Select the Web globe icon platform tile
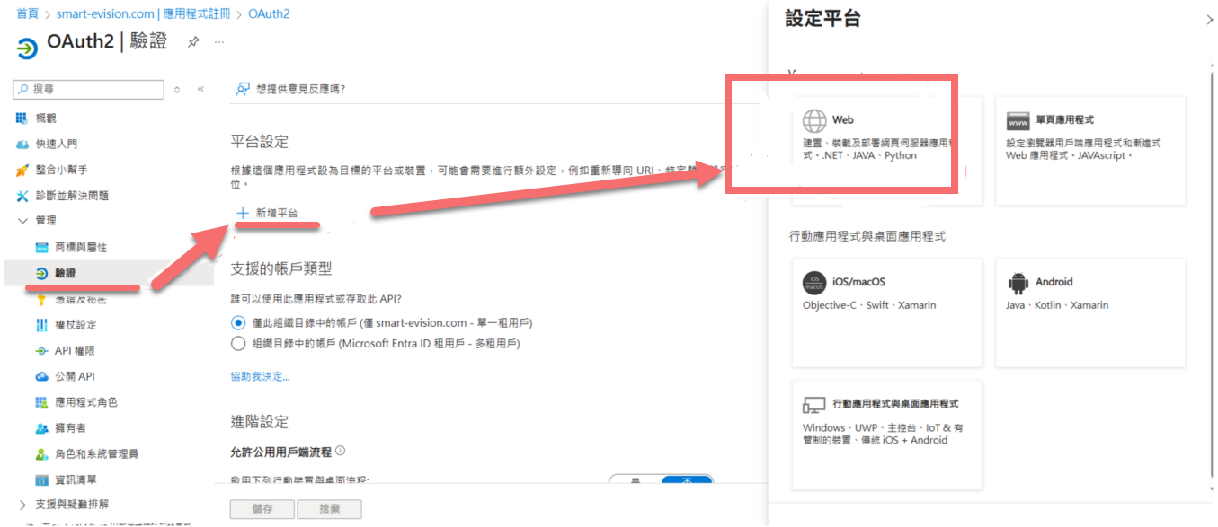 [x=814, y=120]
